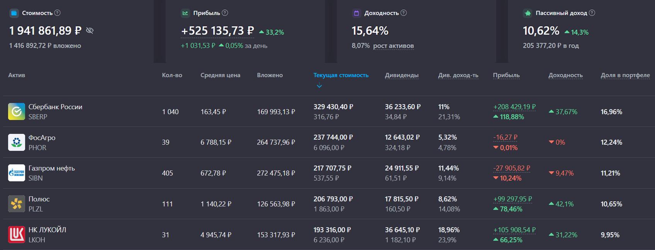
Task: Click the Газпром нефть logo
Action: tap(17, 173)
